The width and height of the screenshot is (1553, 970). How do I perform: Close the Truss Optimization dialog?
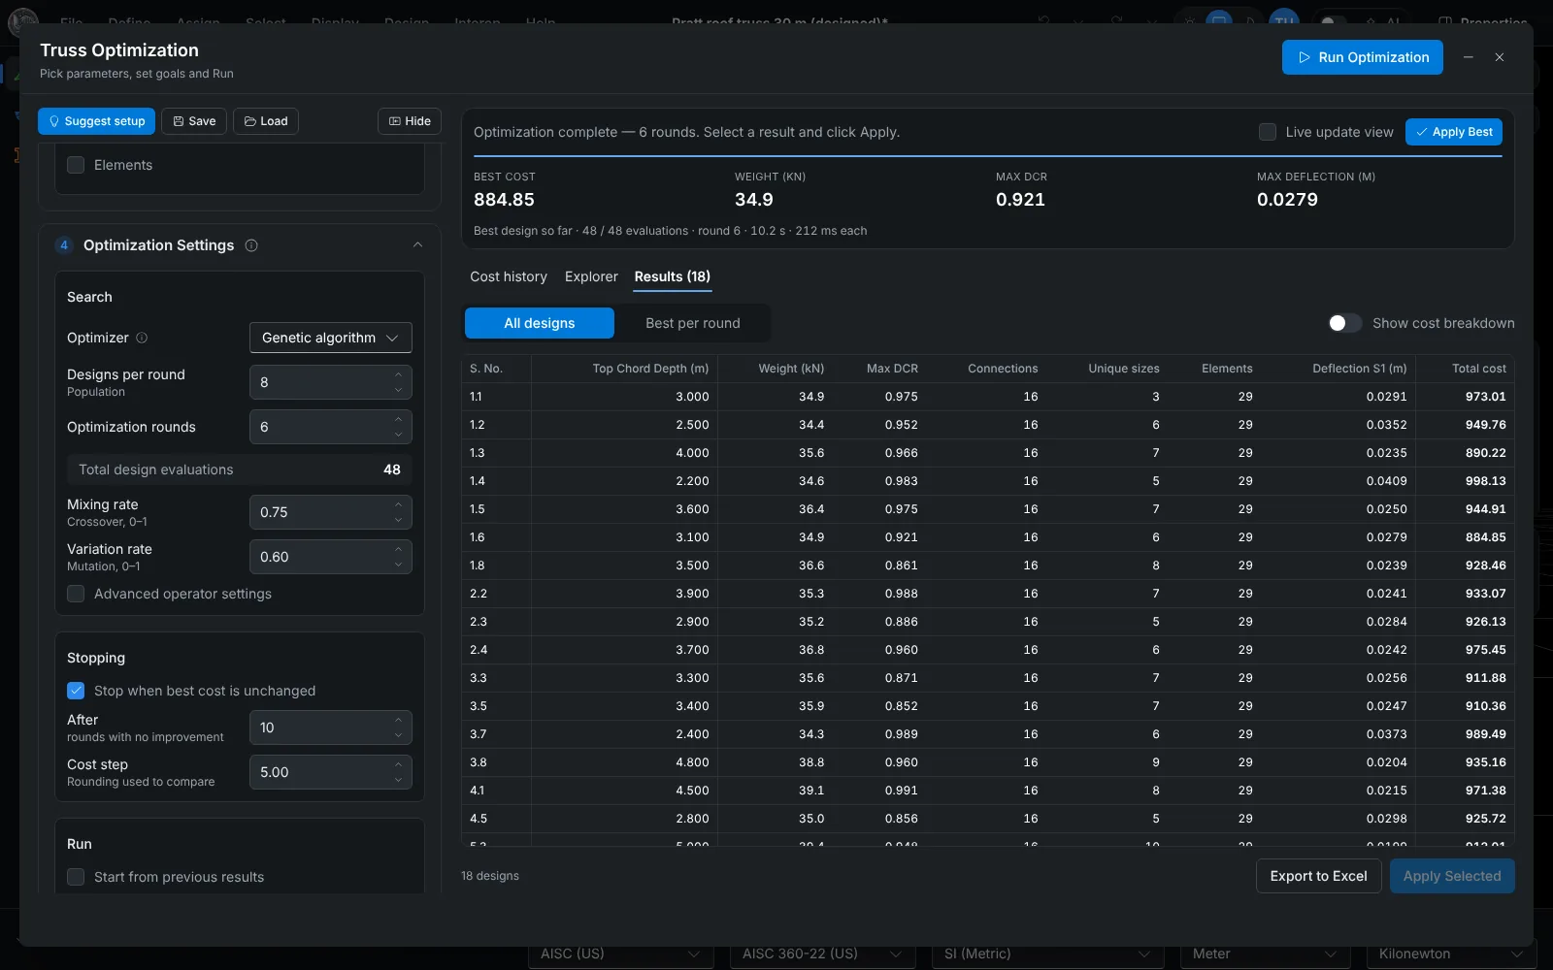coord(1500,57)
